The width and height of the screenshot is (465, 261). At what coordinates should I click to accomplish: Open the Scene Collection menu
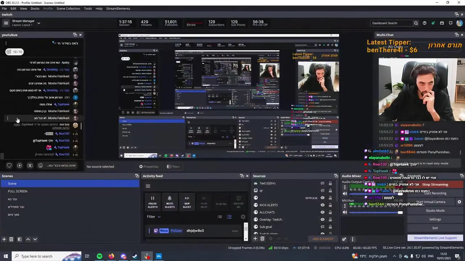pyautogui.click(x=68, y=8)
